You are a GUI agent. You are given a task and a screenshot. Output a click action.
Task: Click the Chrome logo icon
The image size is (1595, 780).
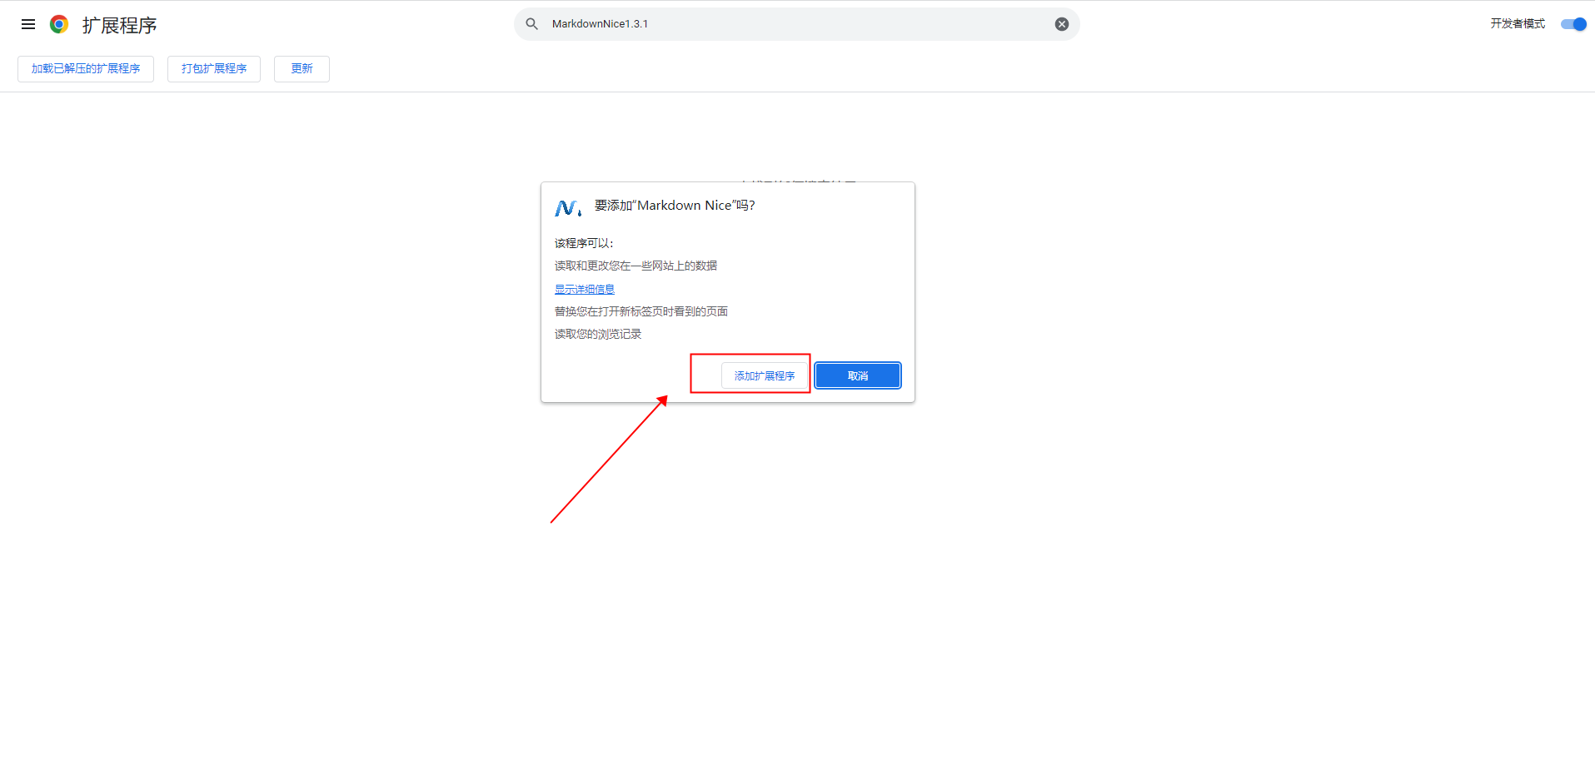[59, 24]
